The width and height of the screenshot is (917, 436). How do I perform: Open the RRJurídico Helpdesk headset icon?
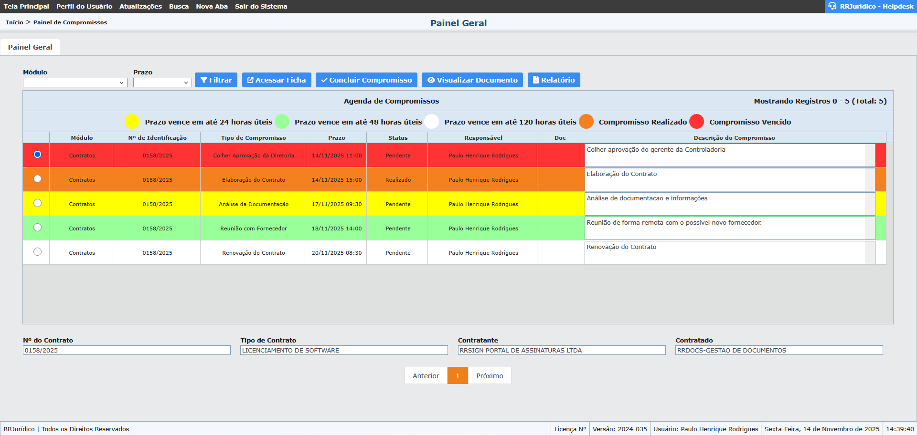pyautogui.click(x=832, y=6)
